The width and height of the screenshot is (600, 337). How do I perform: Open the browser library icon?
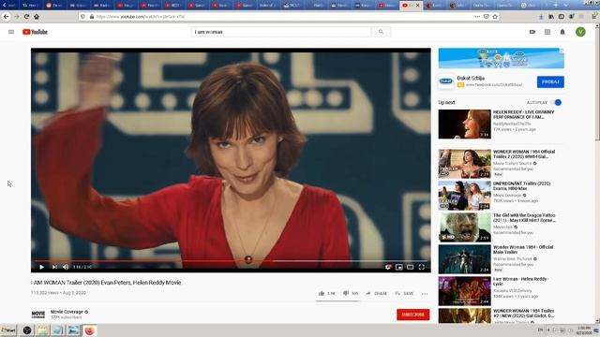[x=551, y=17]
